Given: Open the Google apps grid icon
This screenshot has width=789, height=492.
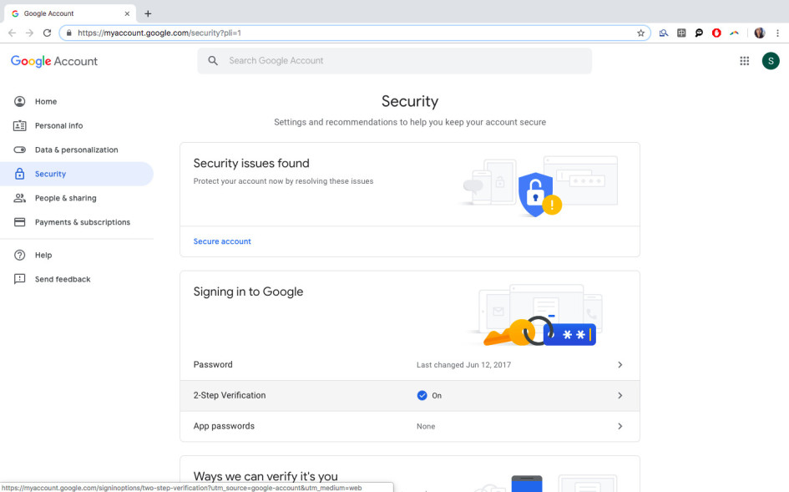Looking at the screenshot, I should [x=744, y=61].
